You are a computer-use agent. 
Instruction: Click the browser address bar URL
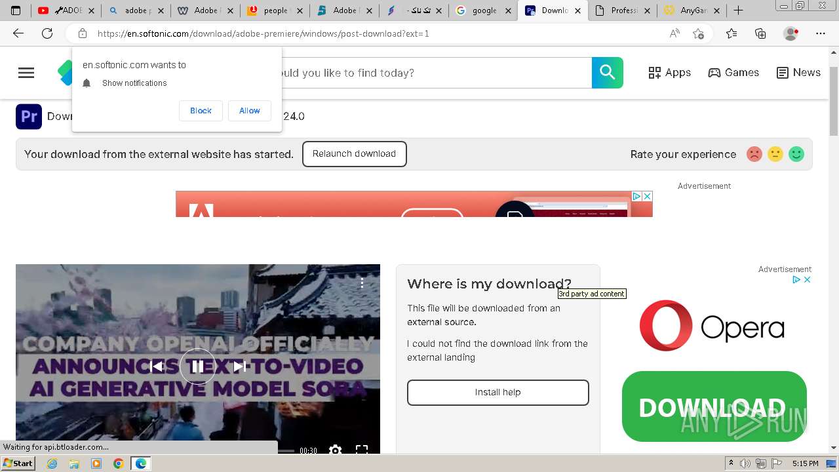263,33
